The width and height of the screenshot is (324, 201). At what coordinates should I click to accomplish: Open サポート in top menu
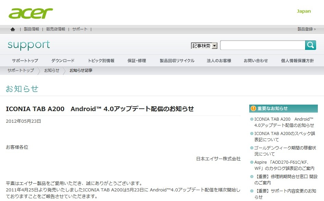click(x=80, y=29)
